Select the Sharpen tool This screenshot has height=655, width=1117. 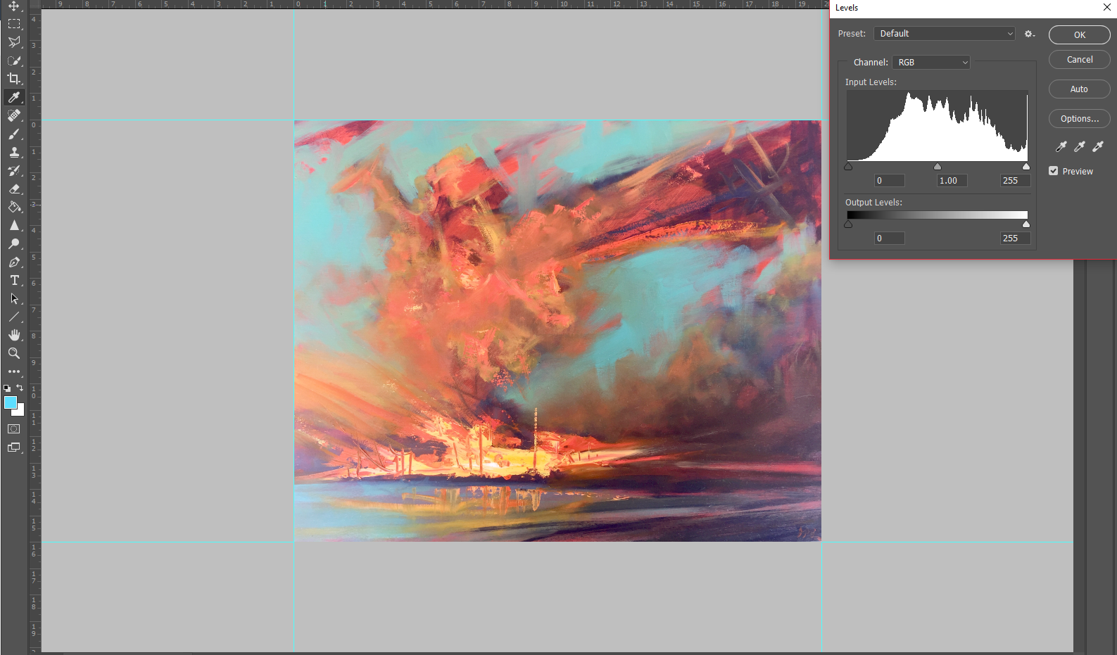(x=14, y=225)
